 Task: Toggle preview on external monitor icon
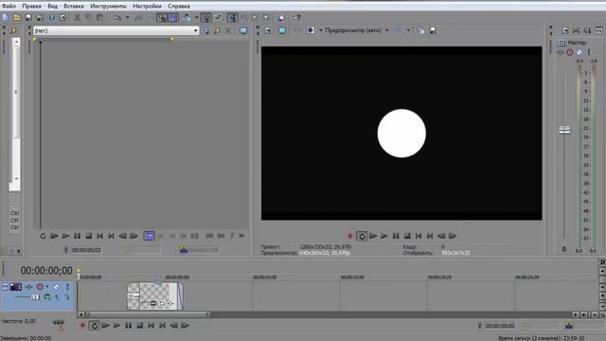(282, 30)
